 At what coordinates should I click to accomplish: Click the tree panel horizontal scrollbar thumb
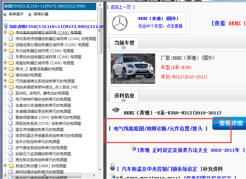tap(44, 175)
